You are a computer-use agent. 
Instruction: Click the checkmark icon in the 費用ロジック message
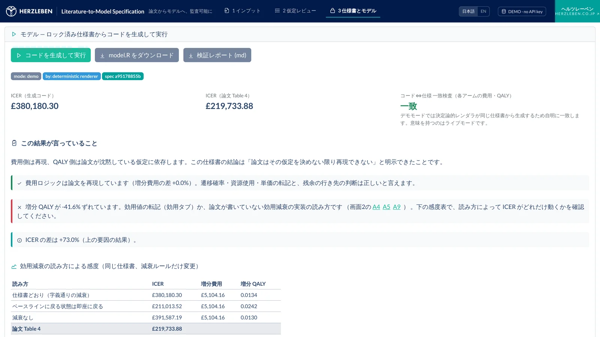click(19, 183)
